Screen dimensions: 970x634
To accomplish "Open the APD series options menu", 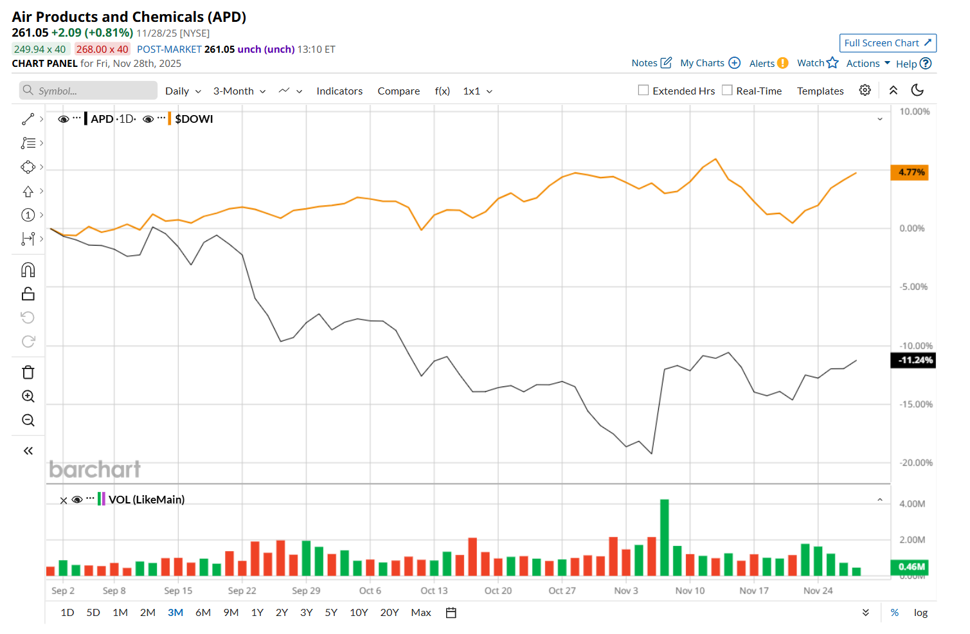I will click(x=77, y=118).
